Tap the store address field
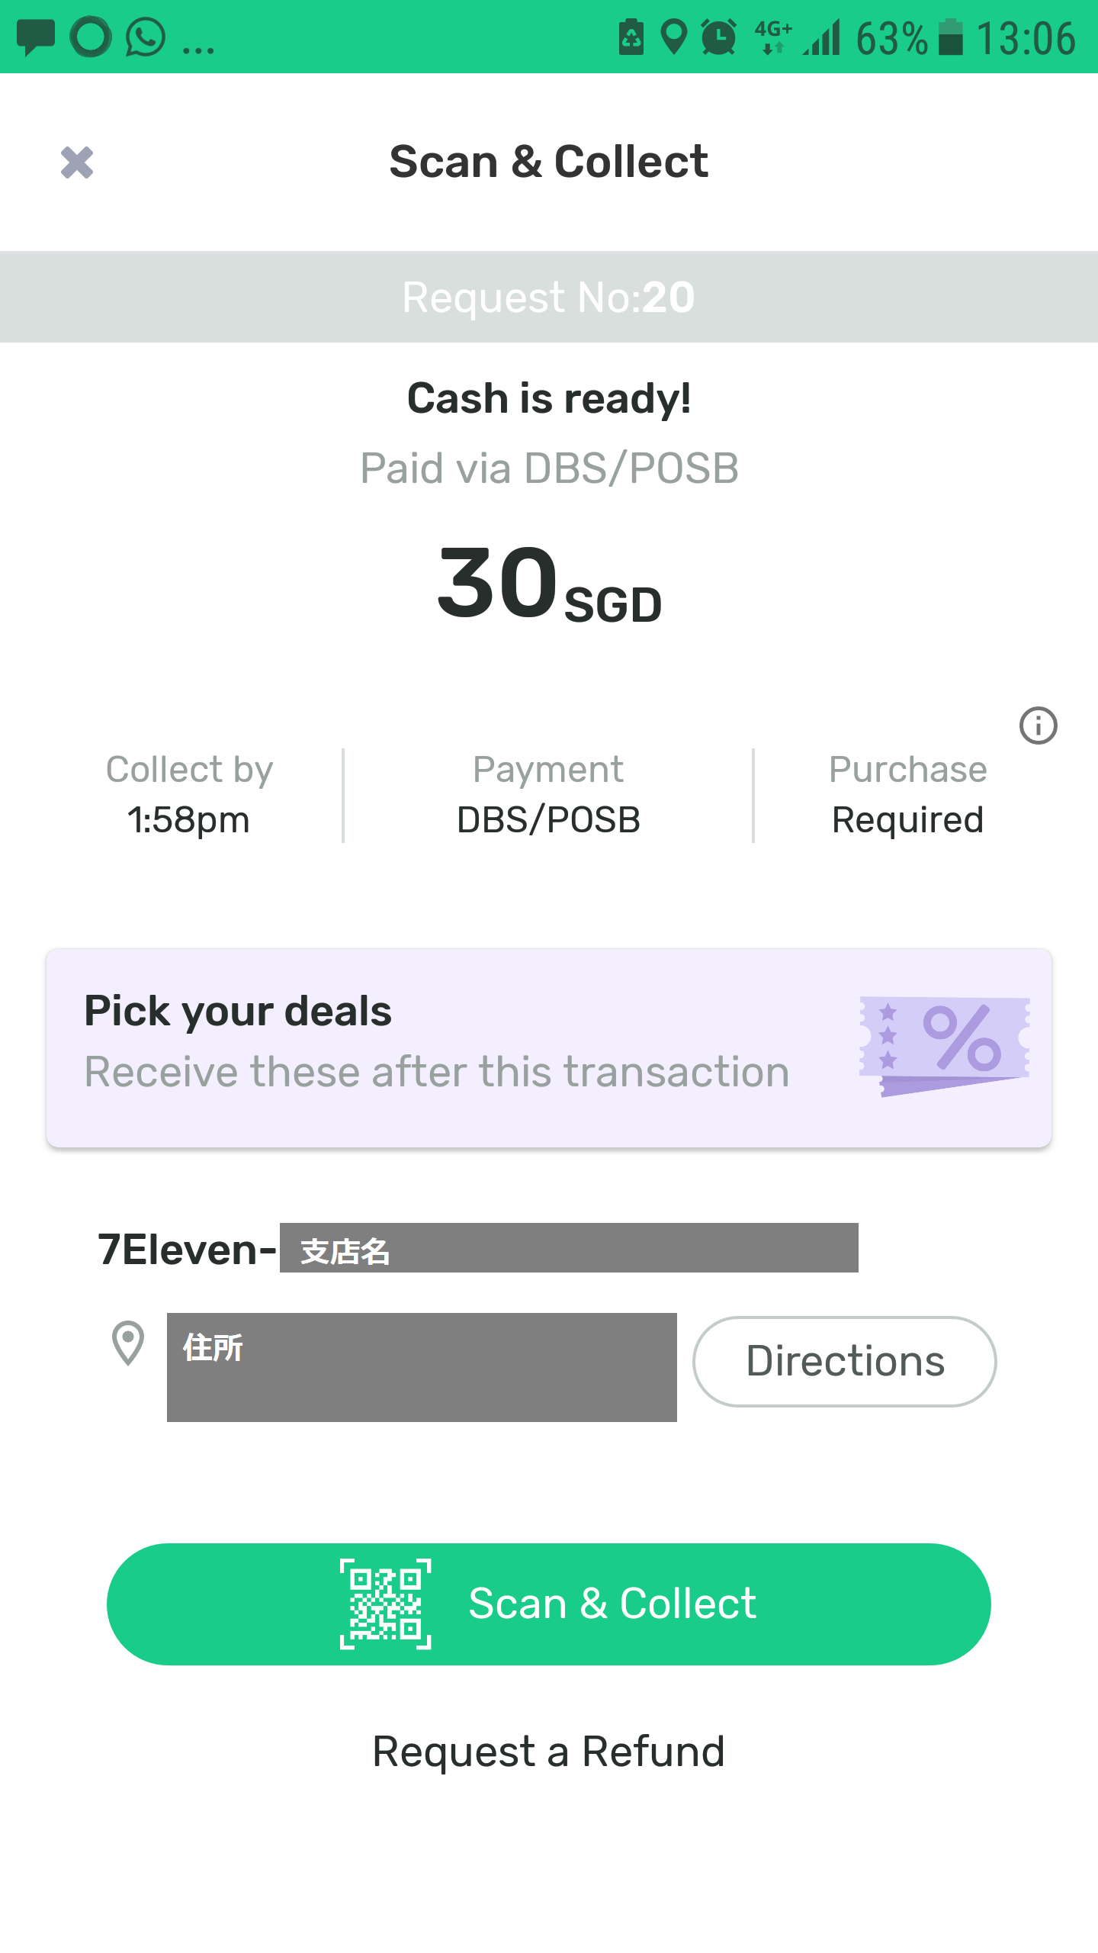The image size is (1098, 1953). [422, 1367]
